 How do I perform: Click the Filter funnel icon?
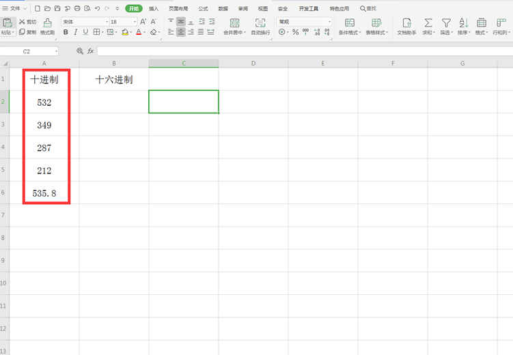(x=446, y=23)
